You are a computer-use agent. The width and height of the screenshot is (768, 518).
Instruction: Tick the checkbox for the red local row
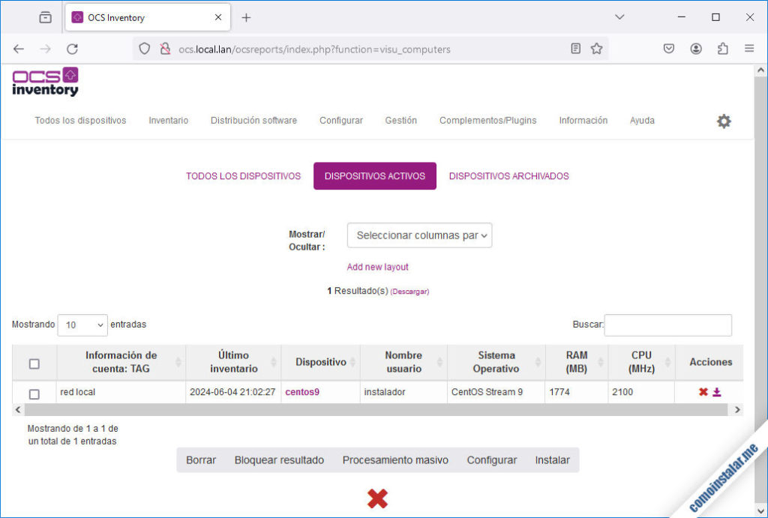pyautogui.click(x=34, y=394)
